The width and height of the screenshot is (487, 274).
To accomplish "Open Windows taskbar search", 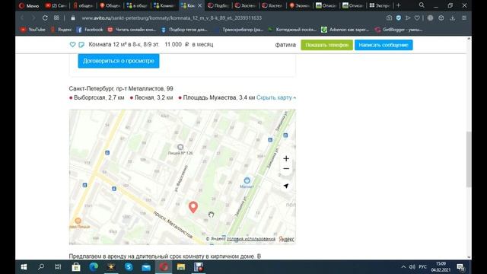I will click(41, 267).
